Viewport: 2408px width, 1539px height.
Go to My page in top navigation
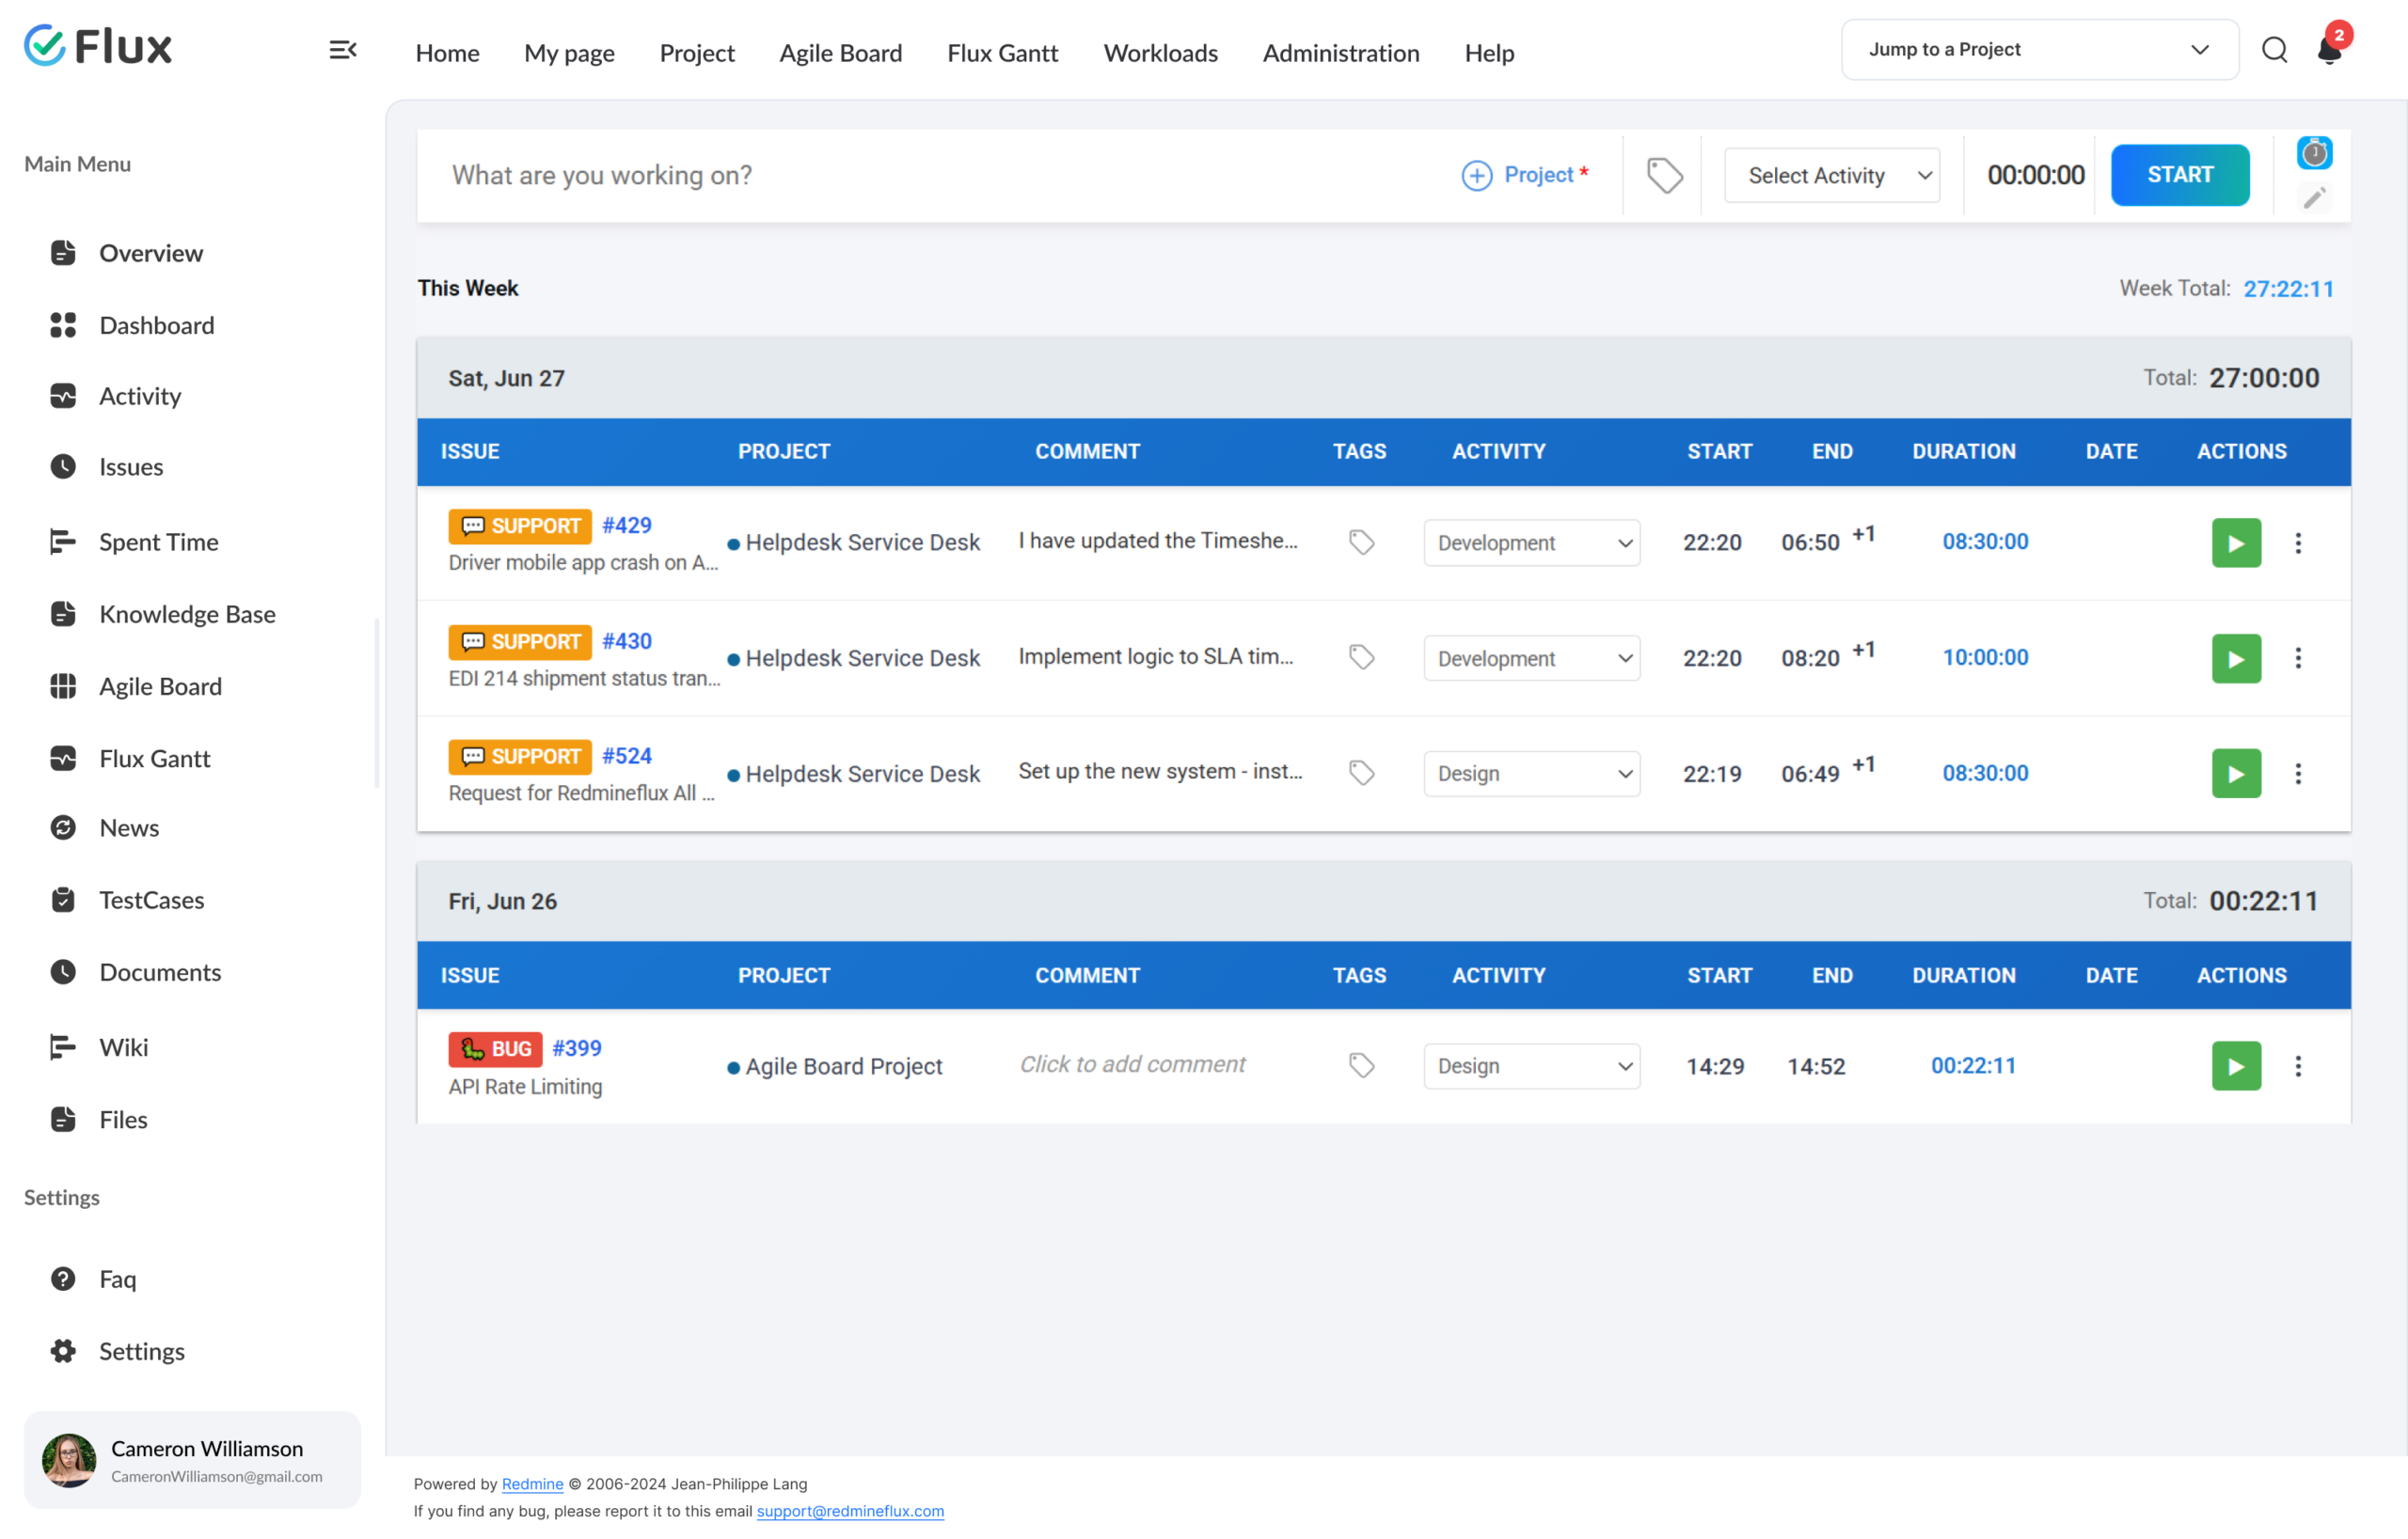[569, 53]
